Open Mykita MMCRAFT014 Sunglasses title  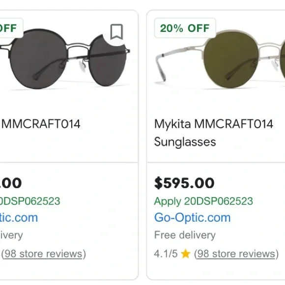pyautogui.click(x=214, y=133)
